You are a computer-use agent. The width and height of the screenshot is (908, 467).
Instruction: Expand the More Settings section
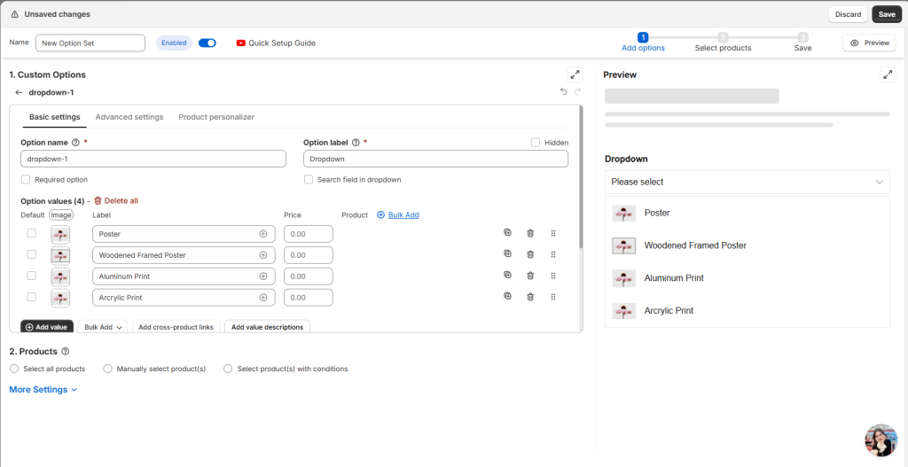click(43, 390)
